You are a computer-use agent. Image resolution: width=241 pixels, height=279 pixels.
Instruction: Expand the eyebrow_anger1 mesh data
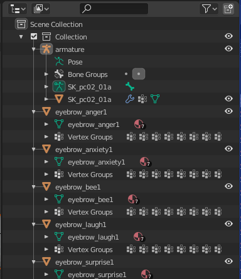point(46,124)
